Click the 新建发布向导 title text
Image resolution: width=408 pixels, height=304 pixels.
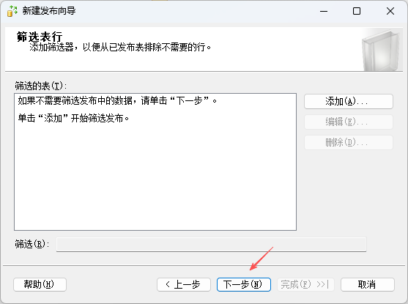pyautogui.click(x=49, y=11)
